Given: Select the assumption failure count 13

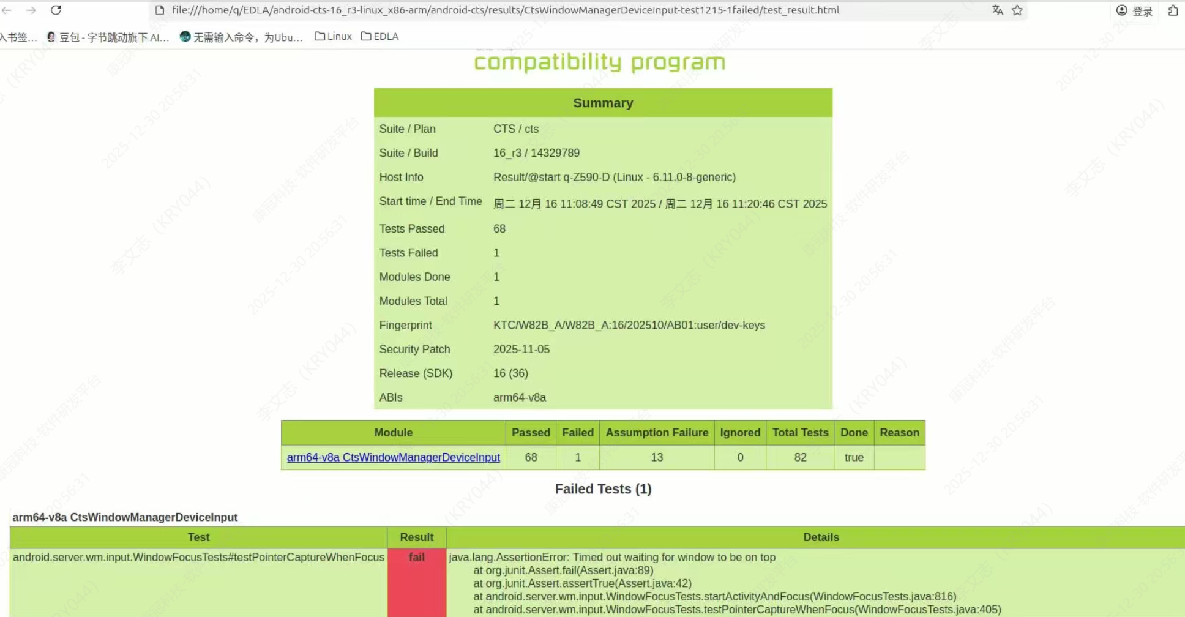Looking at the screenshot, I should [x=657, y=457].
